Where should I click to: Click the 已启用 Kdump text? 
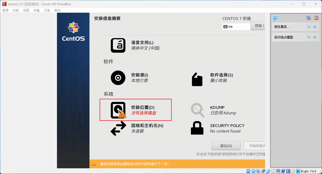[223, 113]
